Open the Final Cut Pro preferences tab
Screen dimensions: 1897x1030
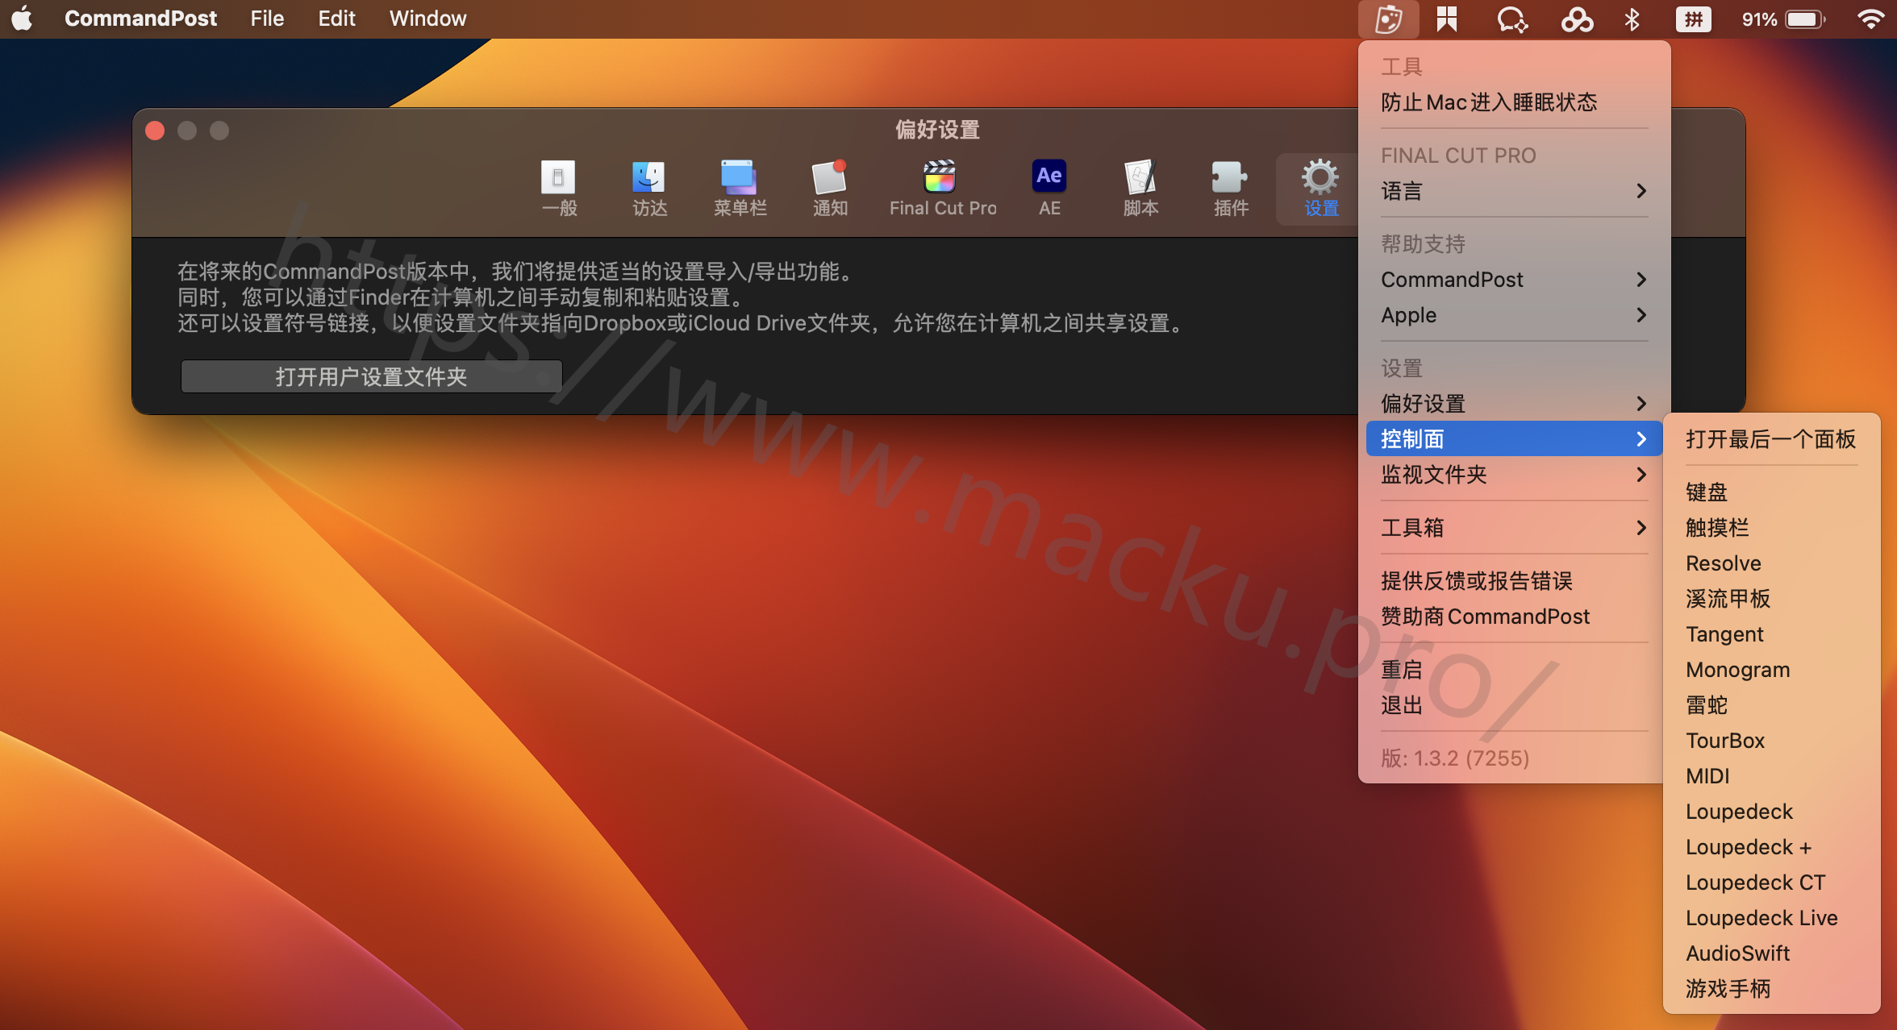tap(942, 189)
